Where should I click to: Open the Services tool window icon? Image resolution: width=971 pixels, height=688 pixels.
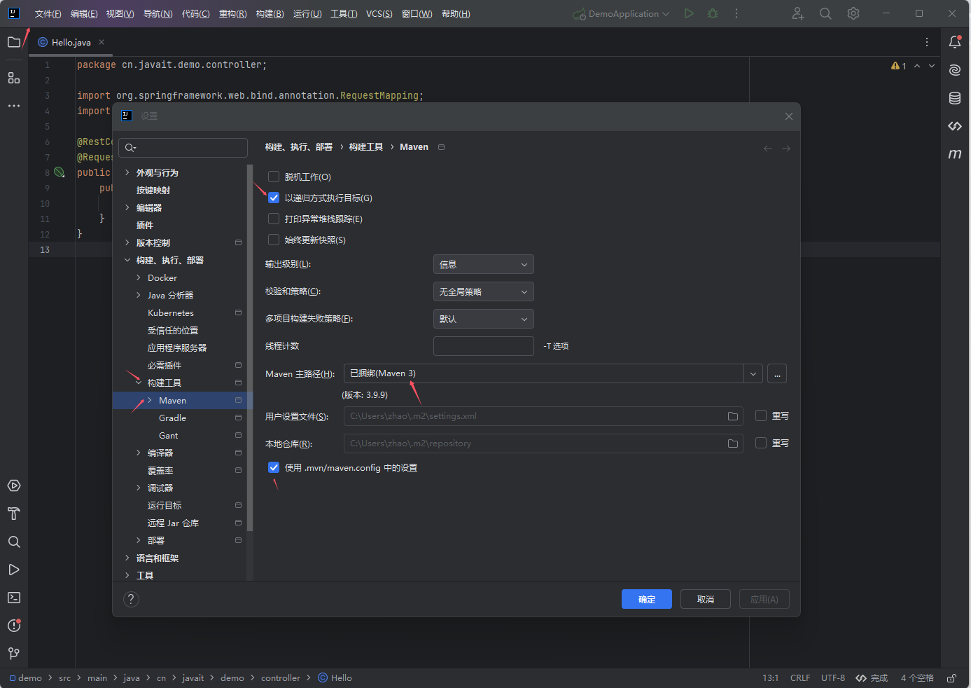(x=14, y=486)
